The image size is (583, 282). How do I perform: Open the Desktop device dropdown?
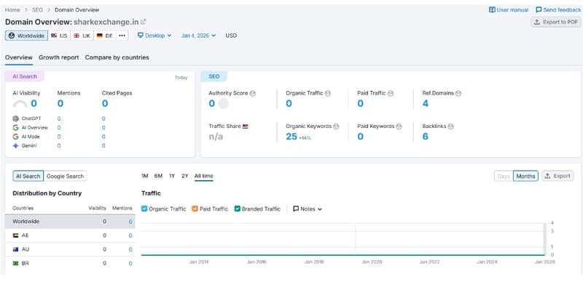tap(154, 36)
